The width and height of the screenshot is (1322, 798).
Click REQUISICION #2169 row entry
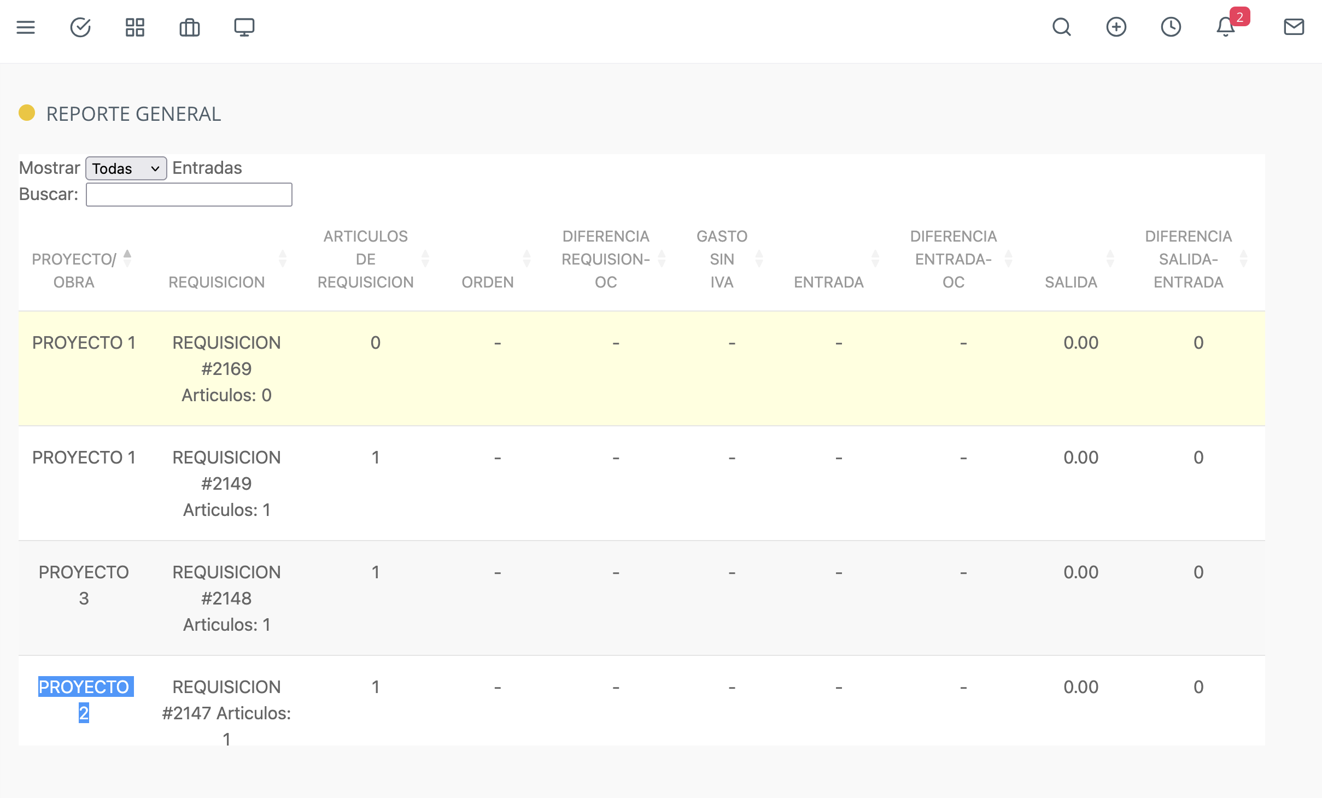click(226, 355)
